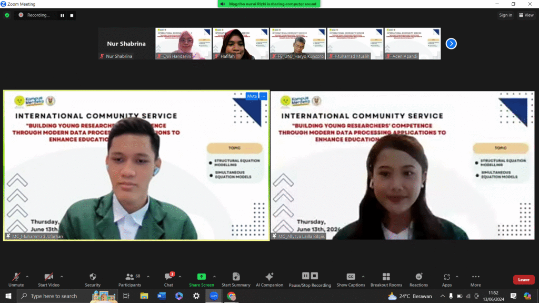The height and width of the screenshot is (303, 539).
Task: Expand audio options arrow next to Unmute
Action: pyautogui.click(x=27, y=277)
